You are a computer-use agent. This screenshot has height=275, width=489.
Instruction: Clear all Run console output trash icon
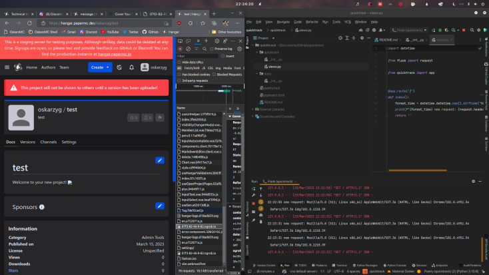(260, 222)
